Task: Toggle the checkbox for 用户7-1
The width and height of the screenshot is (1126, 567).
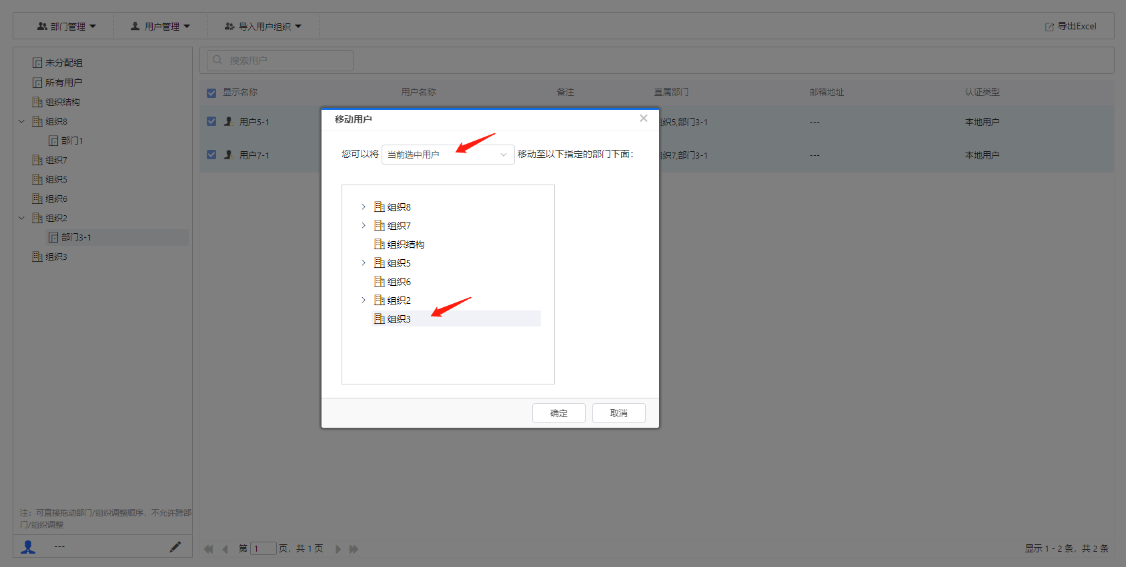Action: (x=211, y=155)
